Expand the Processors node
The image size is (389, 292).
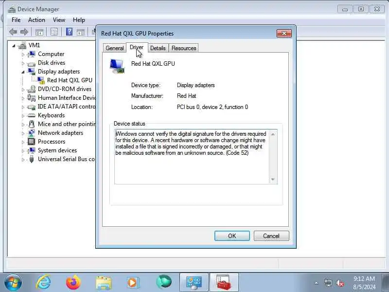[x=23, y=142]
